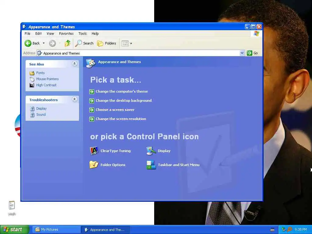The image size is (312, 234).
Task: Click the Fonts link text
Action: [41, 73]
